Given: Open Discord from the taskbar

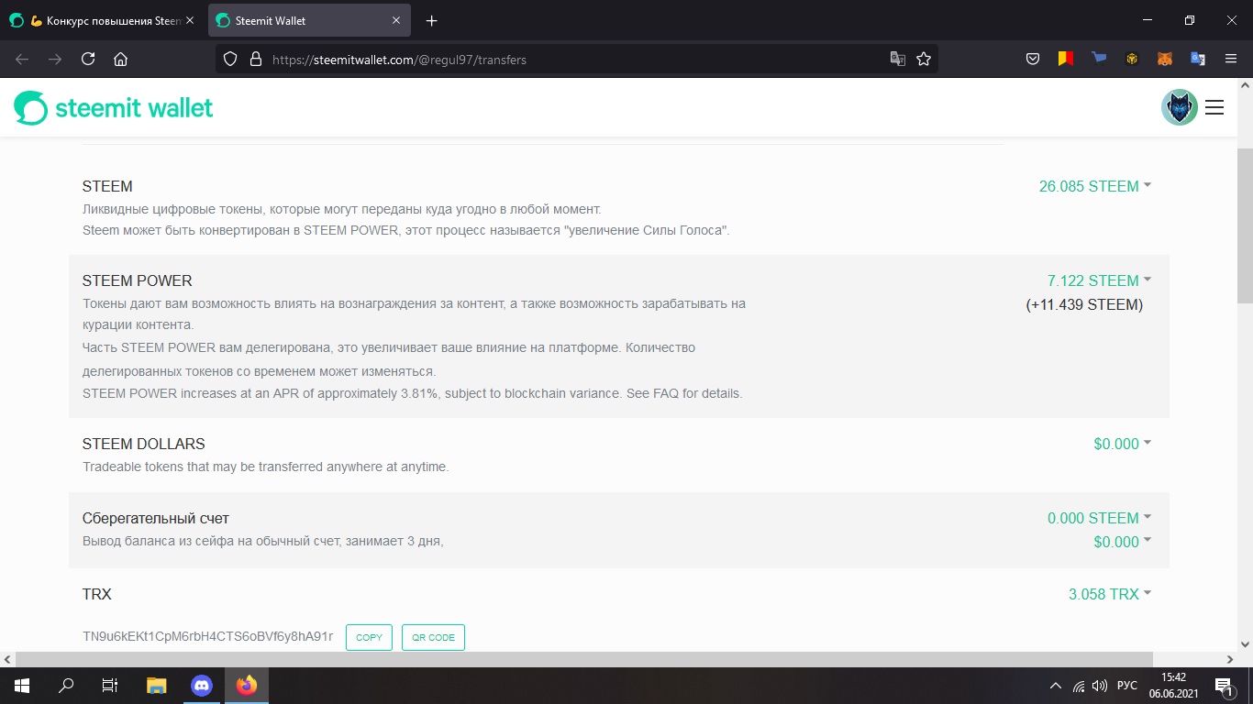Looking at the screenshot, I should (x=202, y=686).
